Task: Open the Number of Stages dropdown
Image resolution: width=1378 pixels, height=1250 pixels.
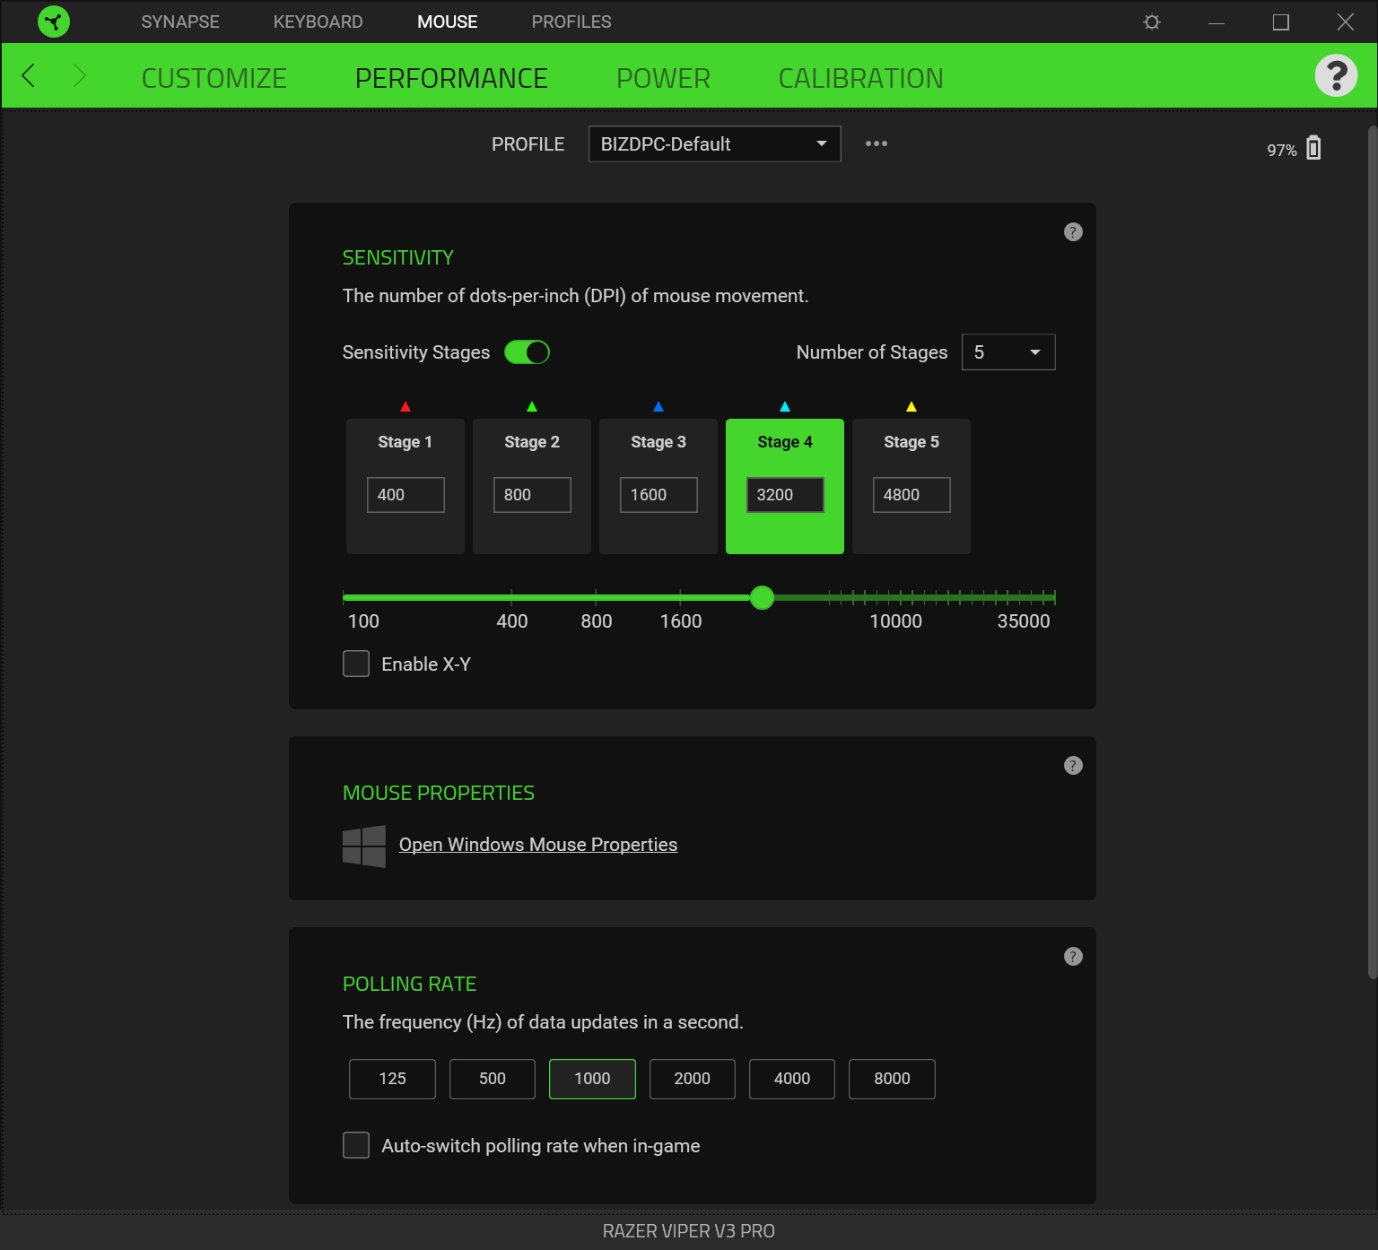Action: (1007, 352)
